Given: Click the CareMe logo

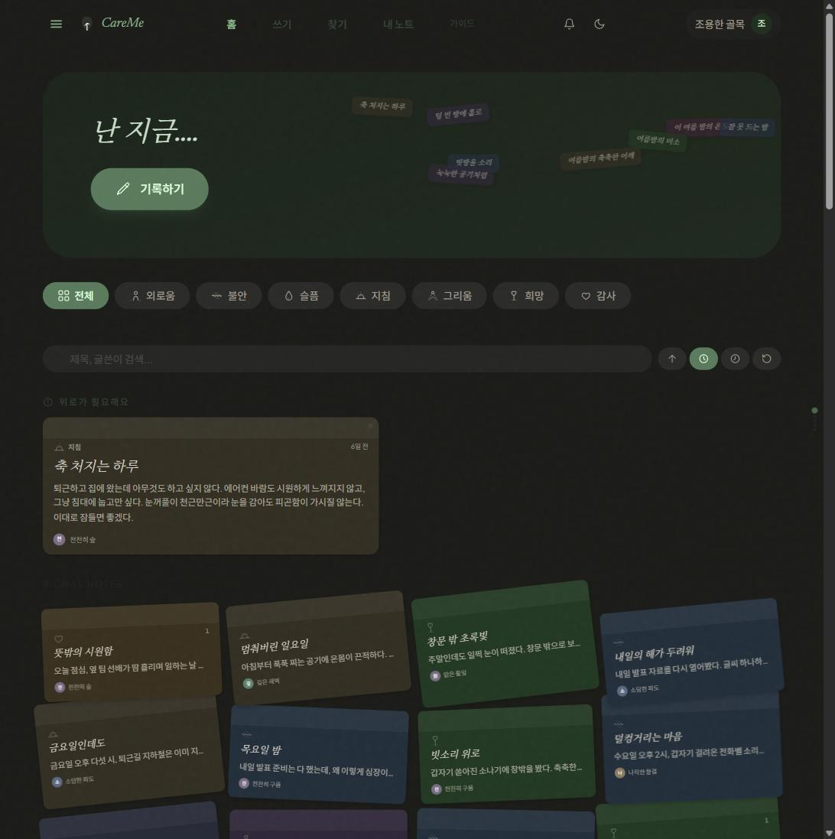Looking at the screenshot, I should coord(113,23).
